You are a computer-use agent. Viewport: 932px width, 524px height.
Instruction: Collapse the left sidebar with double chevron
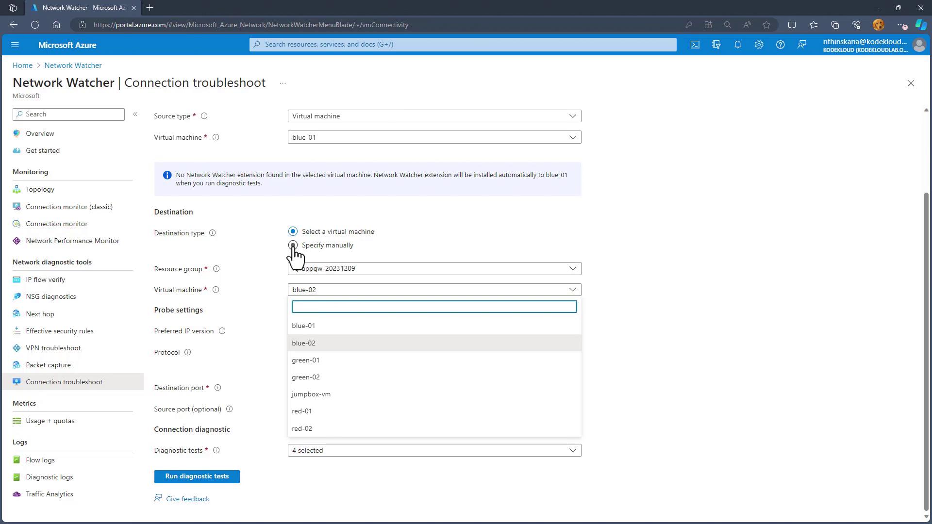pos(135,114)
